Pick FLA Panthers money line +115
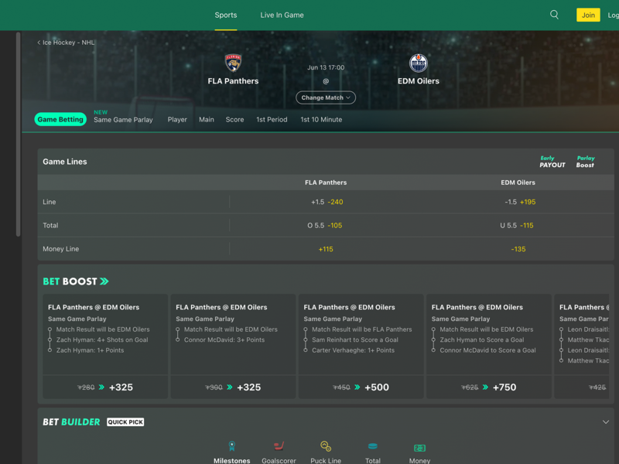Screen dimensions: 619x464 pyautogui.click(x=326, y=249)
